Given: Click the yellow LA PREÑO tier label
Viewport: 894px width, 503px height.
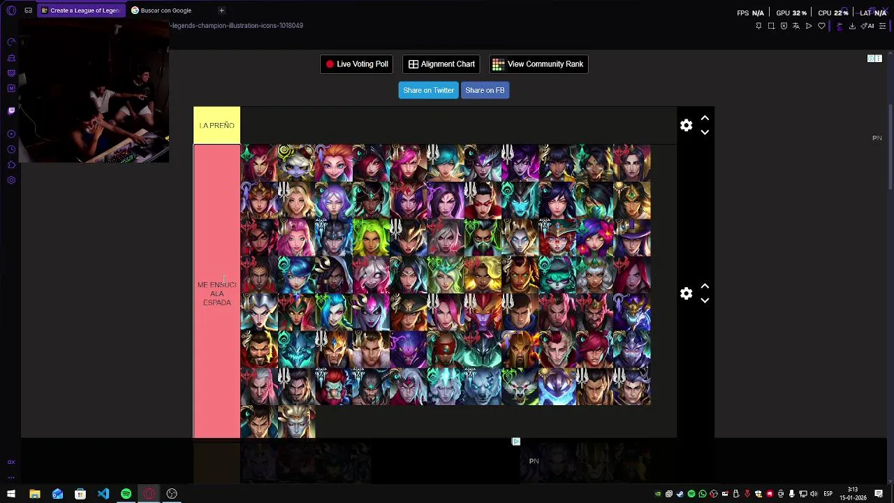Looking at the screenshot, I should pyautogui.click(x=217, y=126).
